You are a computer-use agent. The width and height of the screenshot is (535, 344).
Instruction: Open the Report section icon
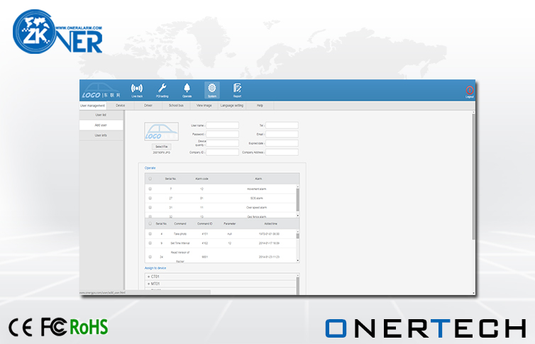237,90
